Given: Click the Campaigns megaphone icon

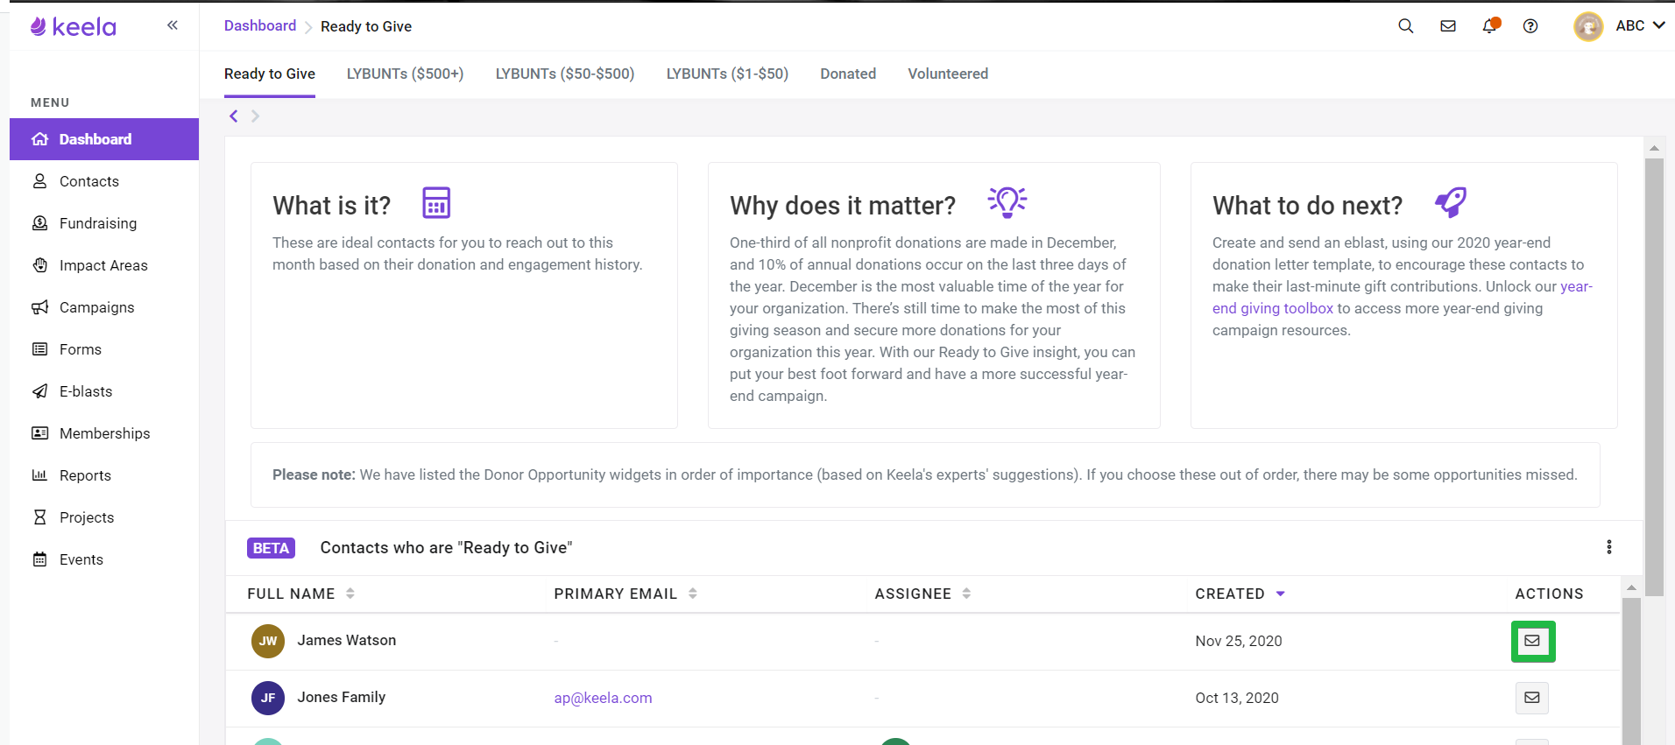Looking at the screenshot, I should click(x=39, y=307).
